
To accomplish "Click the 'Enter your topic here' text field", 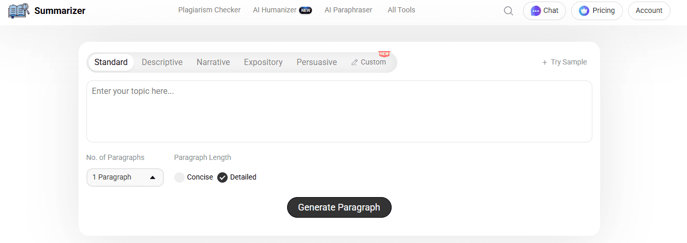I will (x=339, y=111).
